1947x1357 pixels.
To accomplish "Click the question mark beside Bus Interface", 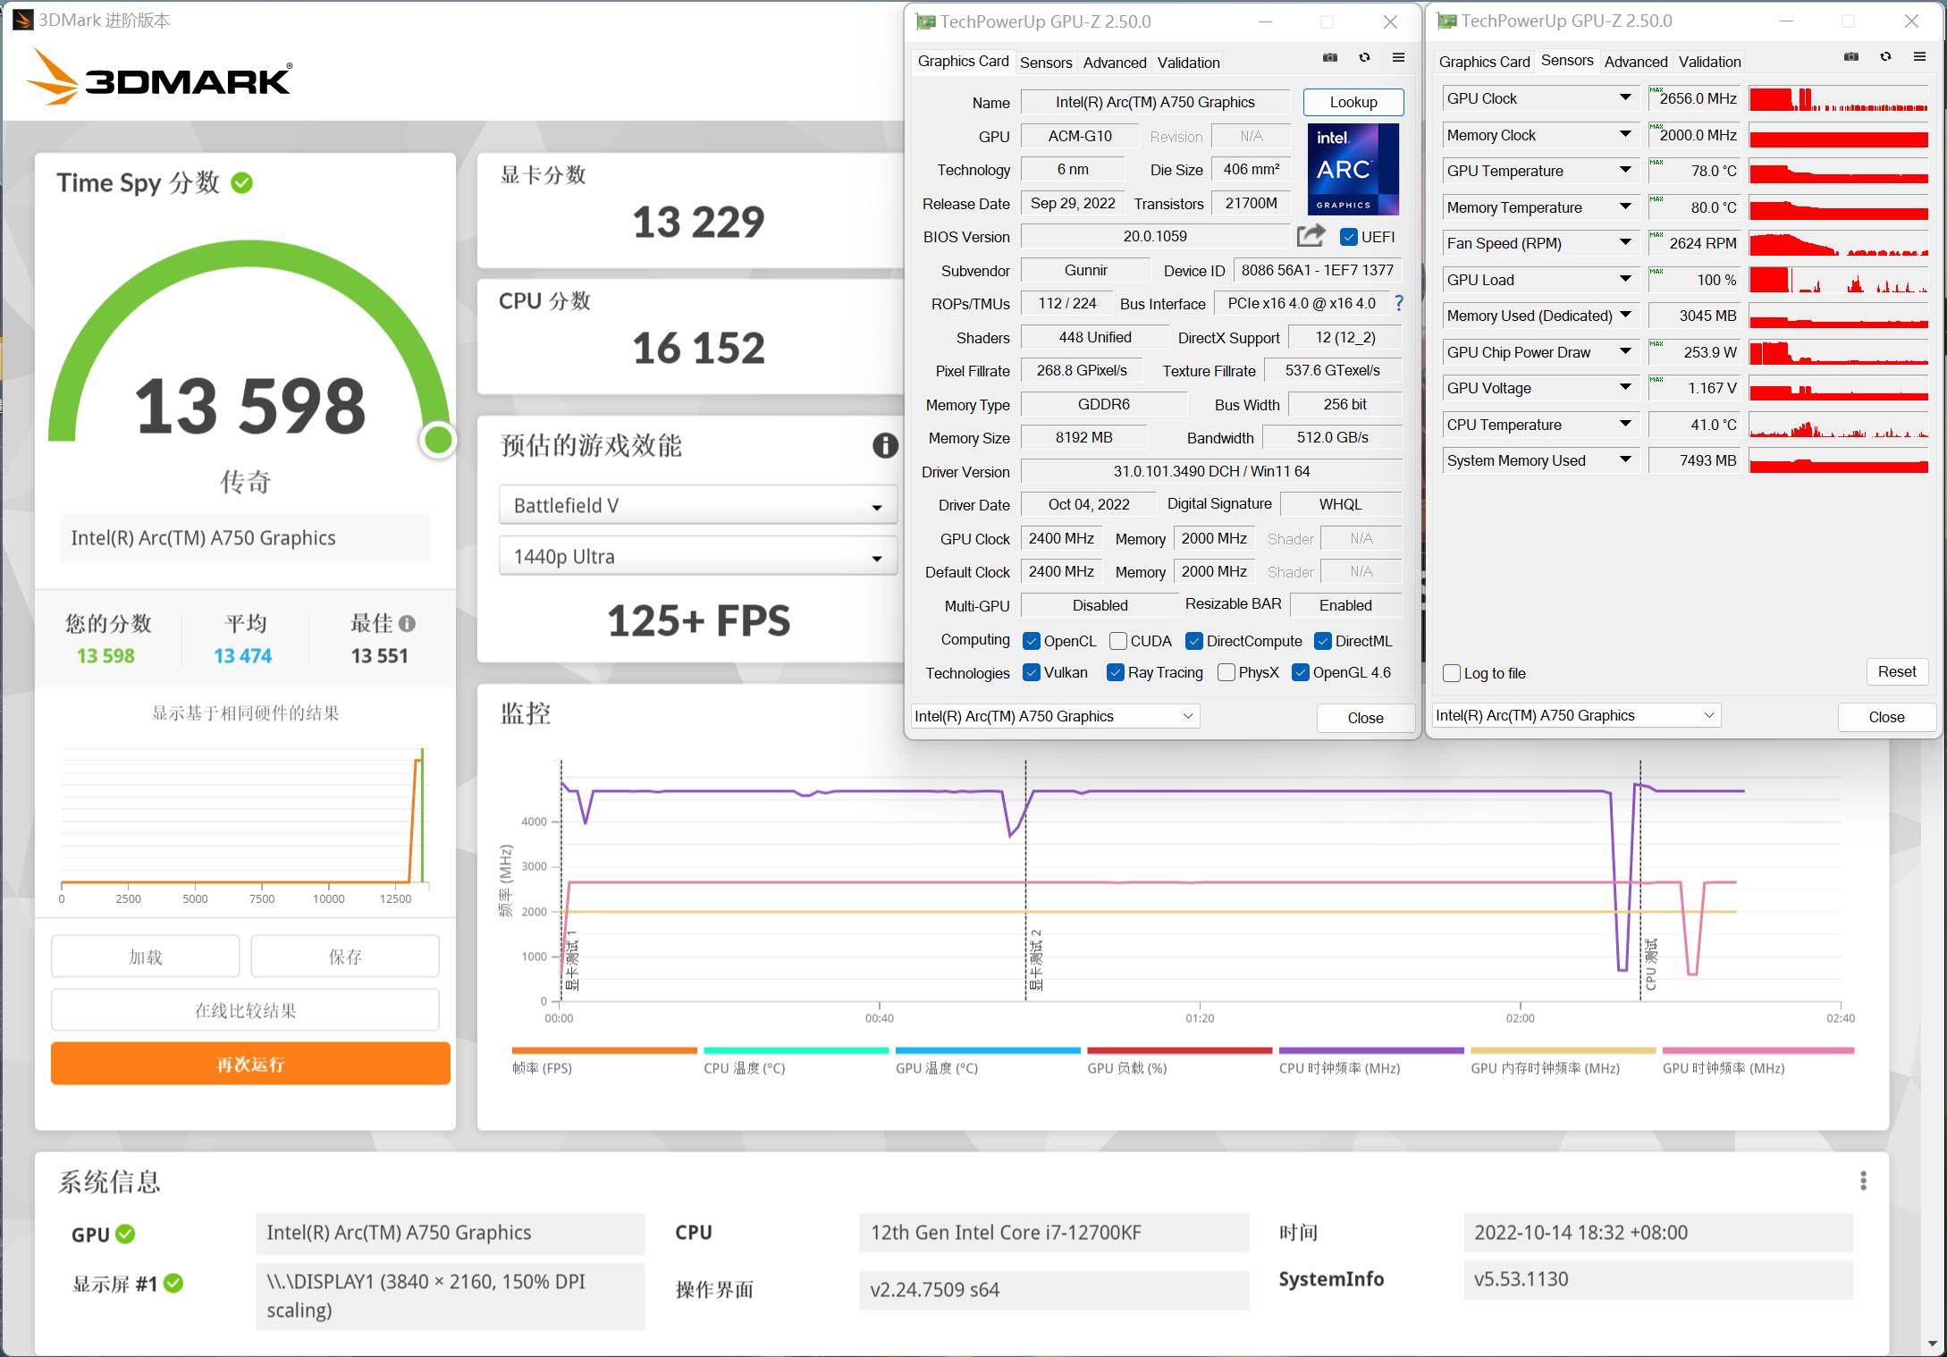I will click(1399, 303).
